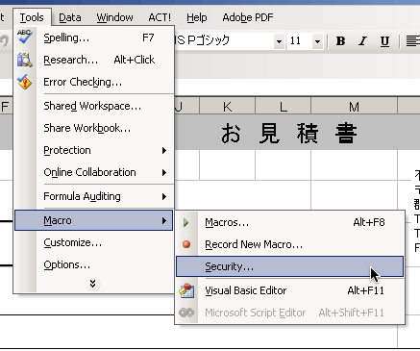
Task: Click the font name box
Action: (x=224, y=41)
